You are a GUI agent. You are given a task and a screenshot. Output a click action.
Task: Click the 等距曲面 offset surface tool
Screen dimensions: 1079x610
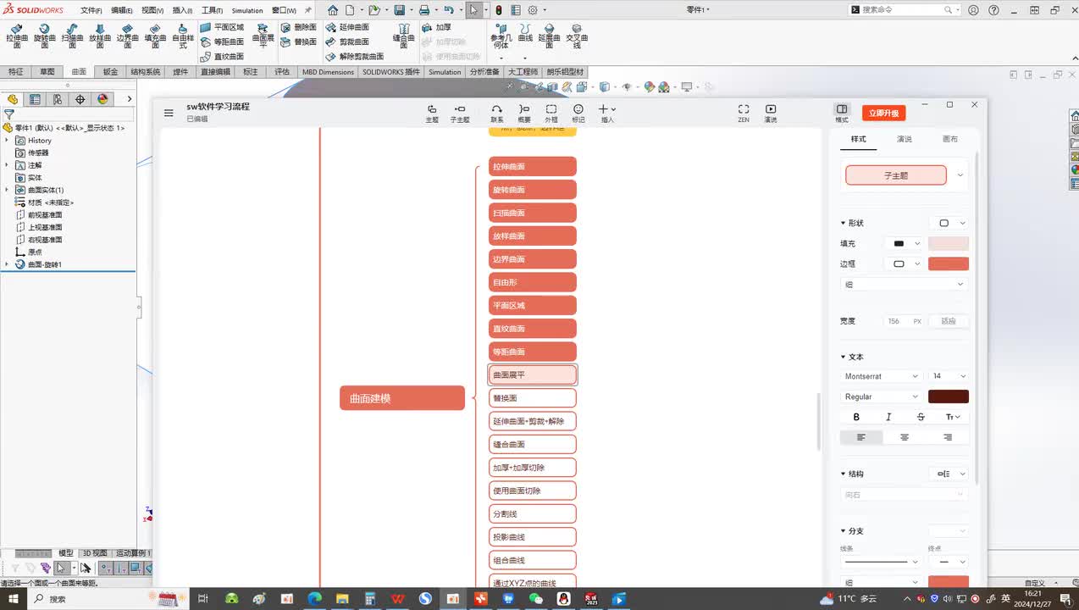click(x=222, y=42)
